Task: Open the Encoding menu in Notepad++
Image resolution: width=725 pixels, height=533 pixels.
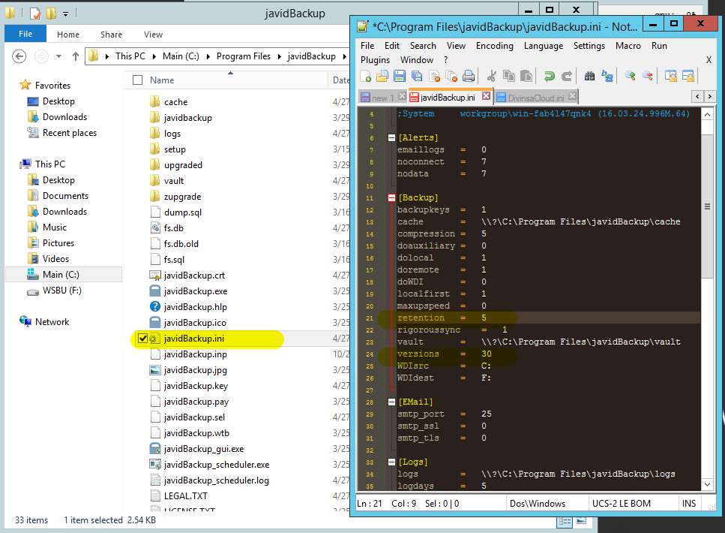Action: (494, 46)
